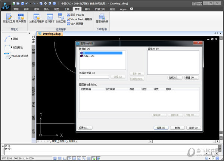Viewport: 224px width, 161px height.
Task: Open the message bubble icon beside App+
Action: [131, 9]
